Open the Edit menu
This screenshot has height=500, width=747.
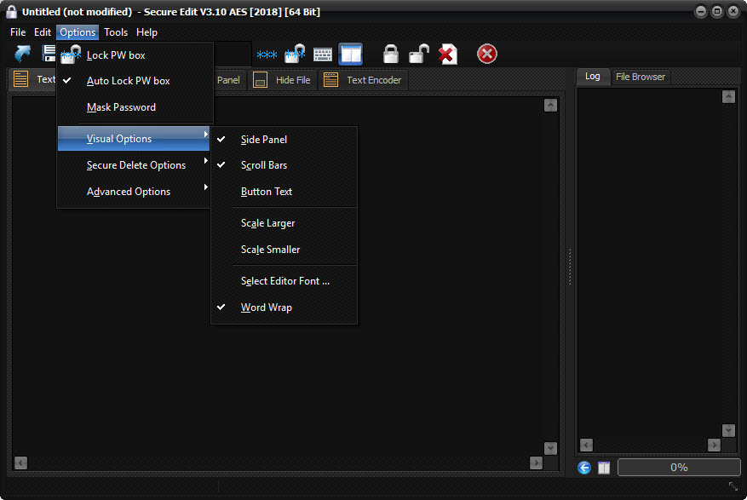pos(43,32)
